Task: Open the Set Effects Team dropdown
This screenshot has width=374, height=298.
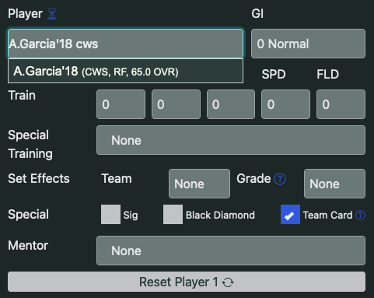Action: point(199,184)
